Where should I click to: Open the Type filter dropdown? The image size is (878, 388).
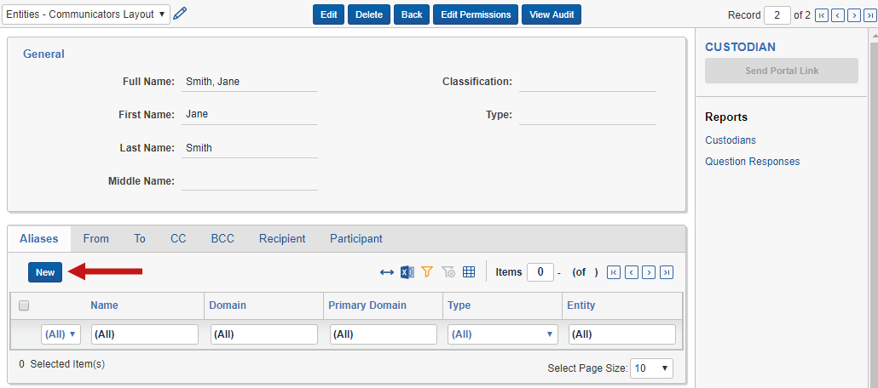coord(503,334)
